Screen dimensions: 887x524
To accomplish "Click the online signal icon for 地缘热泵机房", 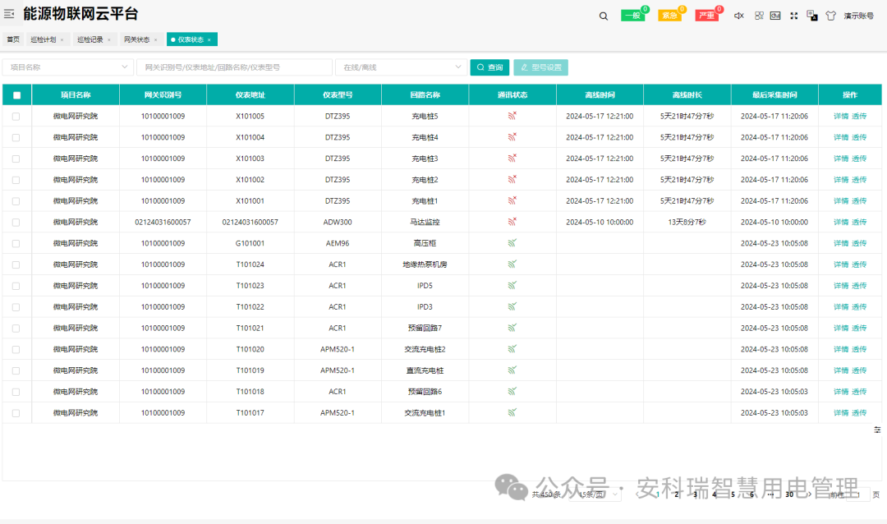I will (512, 264).
